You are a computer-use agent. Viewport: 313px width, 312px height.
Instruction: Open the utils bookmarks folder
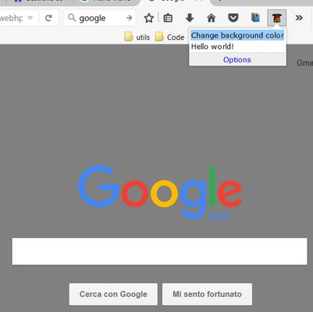point(137,37)
